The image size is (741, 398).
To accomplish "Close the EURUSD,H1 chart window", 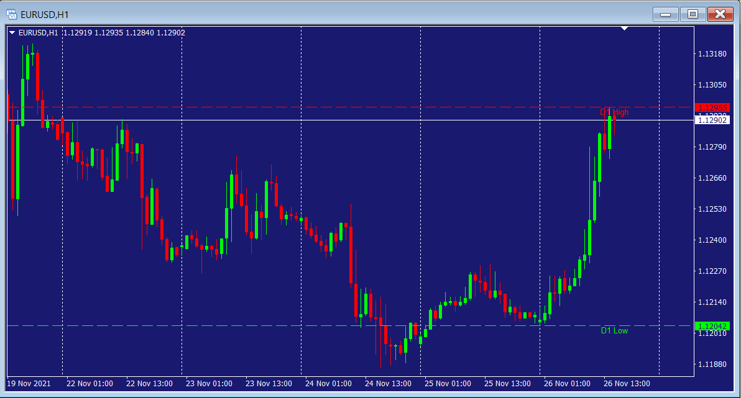I will tap(720, 14).
